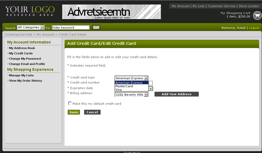The width and height of the screenshot is (262, 153).
Task: Click the Logout link
Action: (254, 28)
